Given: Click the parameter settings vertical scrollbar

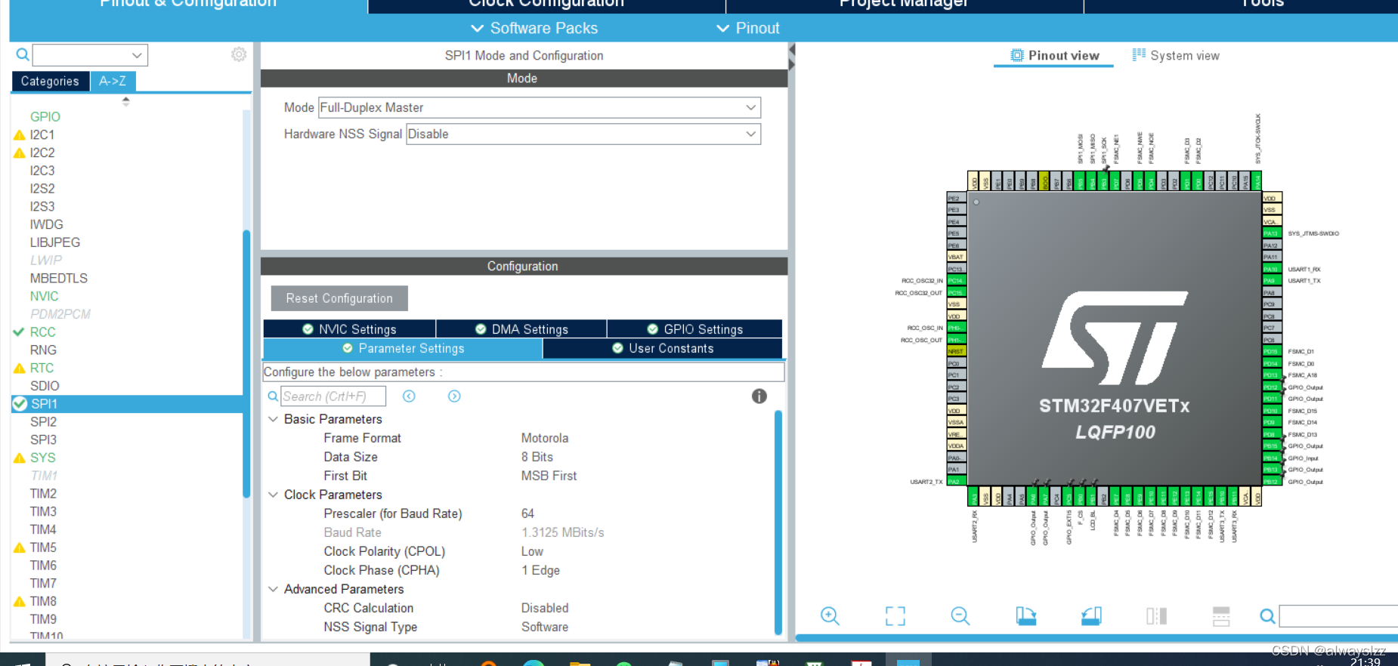Looking at the screenshot, I should [x=778, y=523].
